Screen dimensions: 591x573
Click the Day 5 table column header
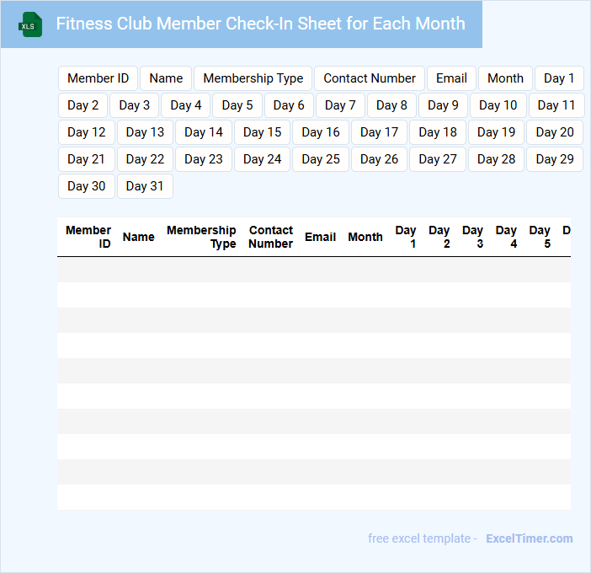[x=540, y=237]
